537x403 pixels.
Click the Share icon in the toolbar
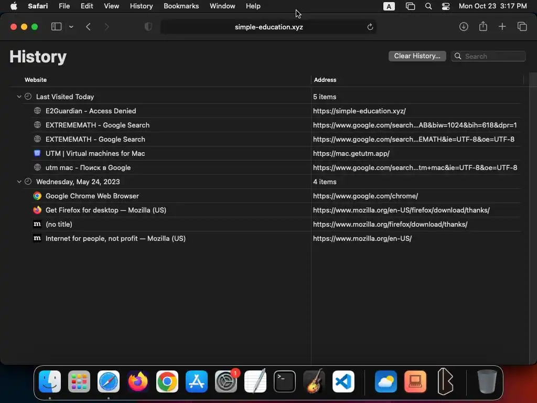pos(483,26)
